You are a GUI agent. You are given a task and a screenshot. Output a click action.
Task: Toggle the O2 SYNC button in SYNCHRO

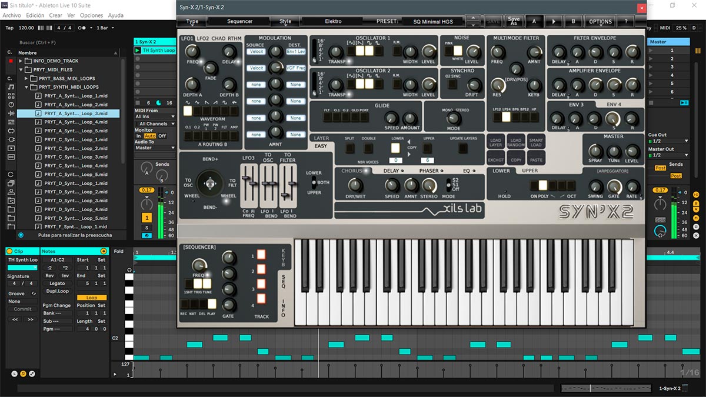click(x=452, y=85)
